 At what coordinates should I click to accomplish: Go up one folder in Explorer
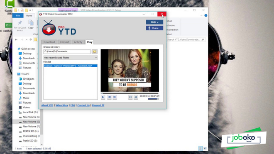click(x=31, y=40)
